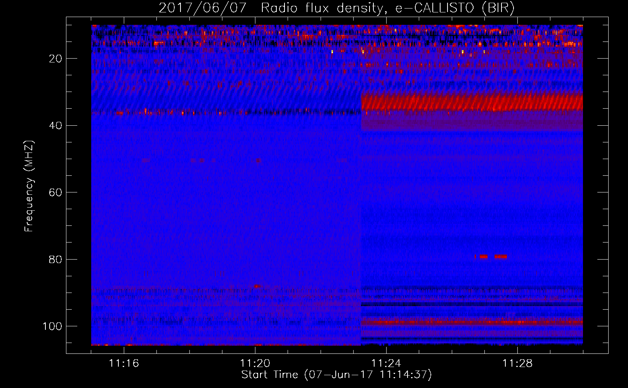Image resolution: width=628 pixels, height=388 pixels.
Task: Click the 11:28 time tick label
Action: coord(517,363)
